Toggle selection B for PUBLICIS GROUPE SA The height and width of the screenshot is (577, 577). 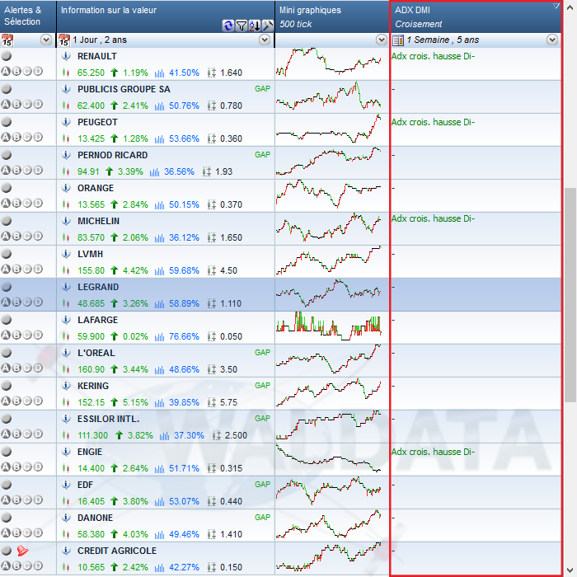[16, 104]
